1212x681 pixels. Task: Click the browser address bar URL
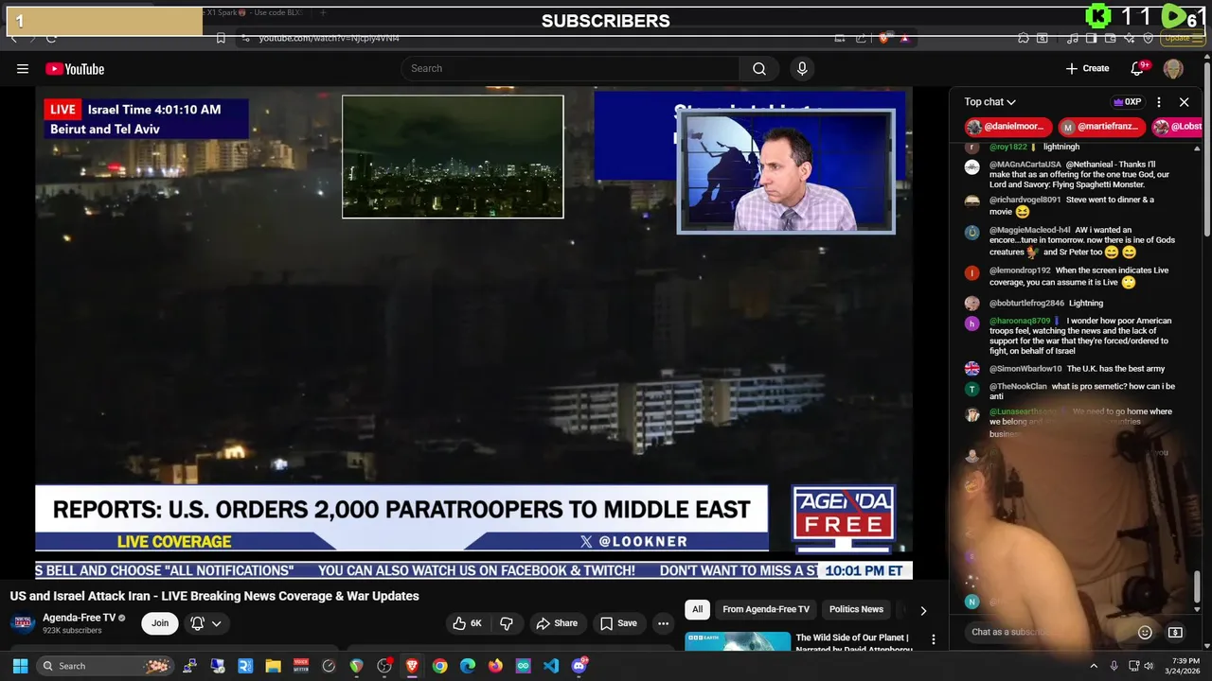point(330,38)
